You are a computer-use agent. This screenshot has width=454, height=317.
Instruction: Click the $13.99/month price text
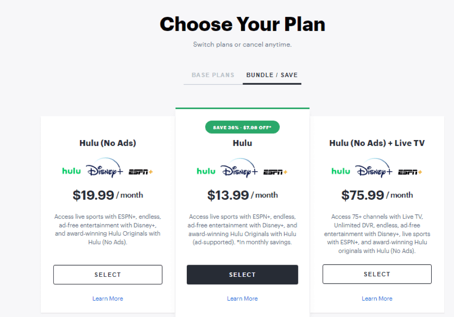pyautogui.click(x=242, y=195)
